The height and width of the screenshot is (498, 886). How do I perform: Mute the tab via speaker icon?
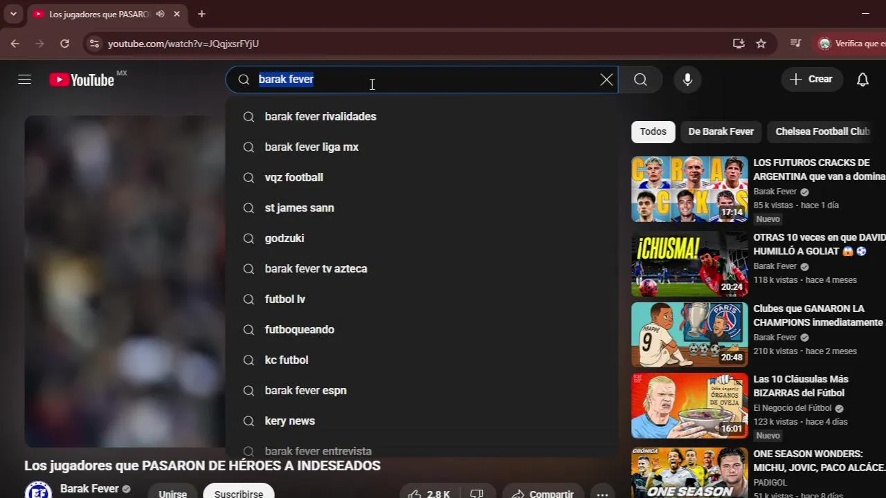coord(160,14)
